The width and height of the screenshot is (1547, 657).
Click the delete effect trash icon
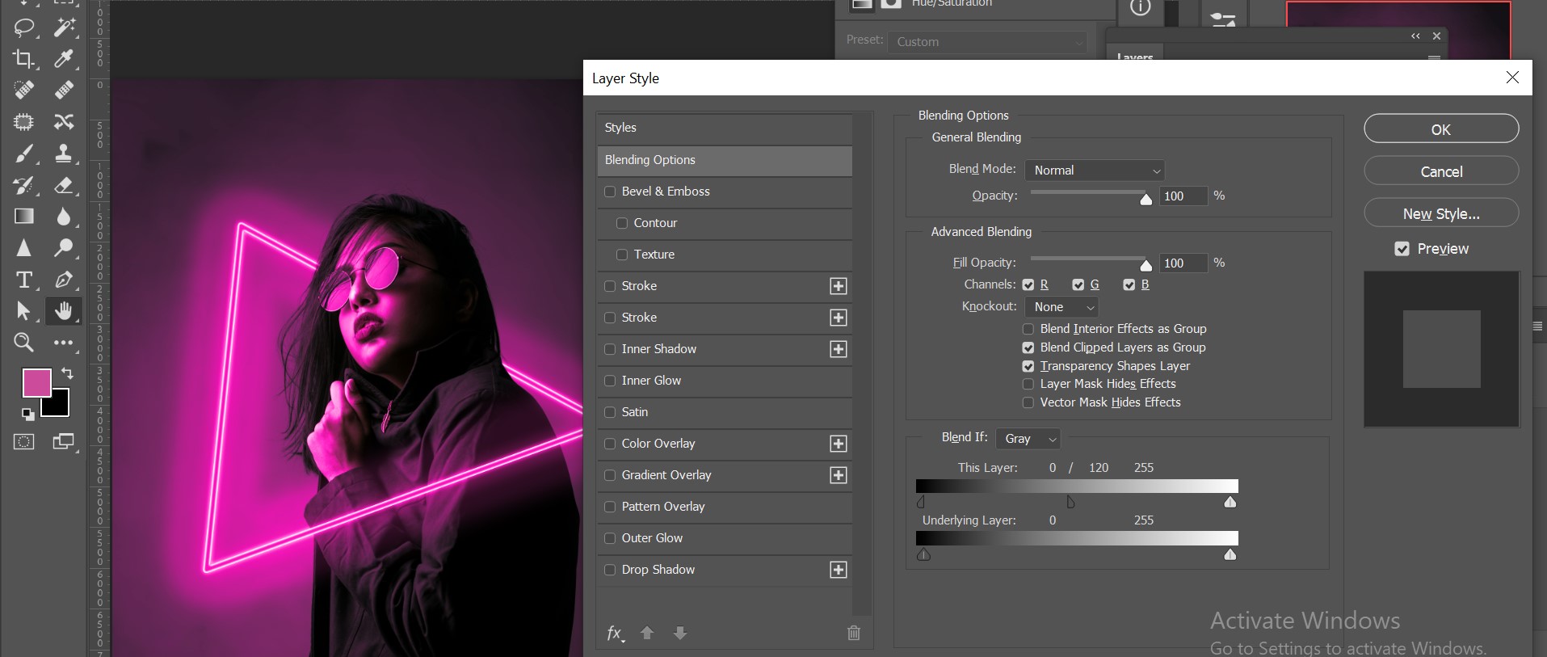click(853, 634)
